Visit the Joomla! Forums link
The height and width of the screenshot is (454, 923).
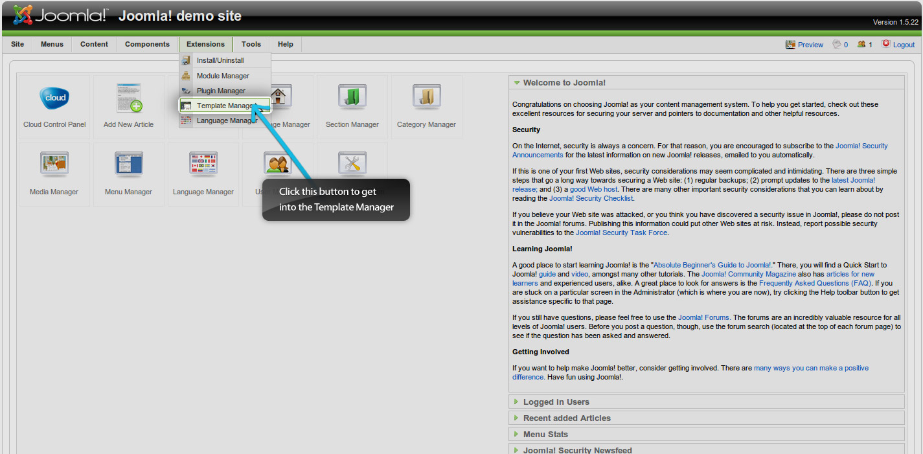pos(704,317)
